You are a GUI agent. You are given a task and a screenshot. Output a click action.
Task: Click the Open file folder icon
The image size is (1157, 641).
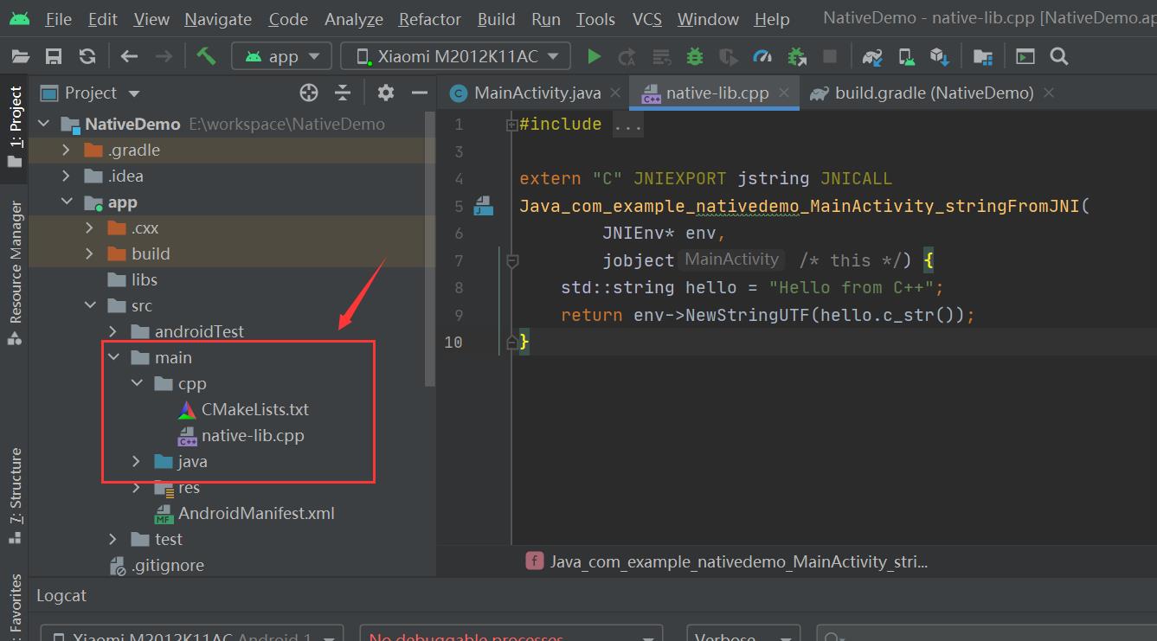(20, 56)
